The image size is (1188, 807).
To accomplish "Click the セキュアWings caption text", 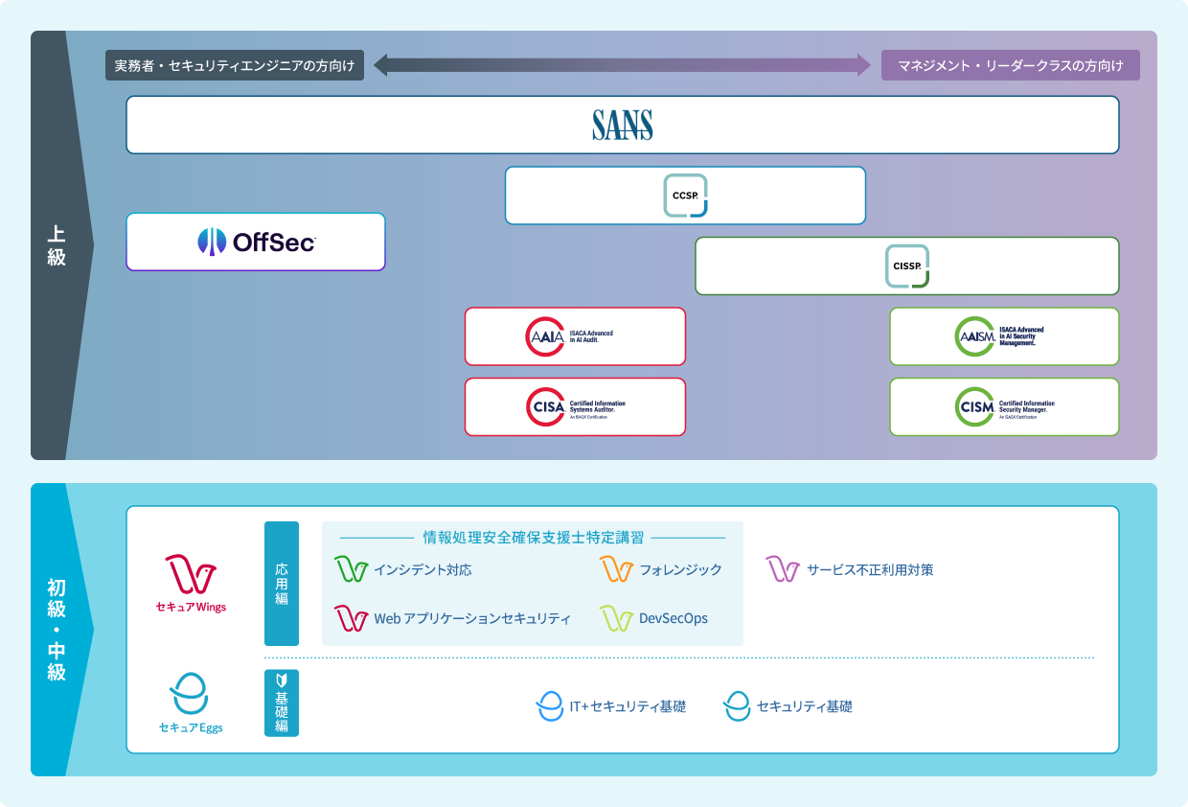I will tap(191, 607).
